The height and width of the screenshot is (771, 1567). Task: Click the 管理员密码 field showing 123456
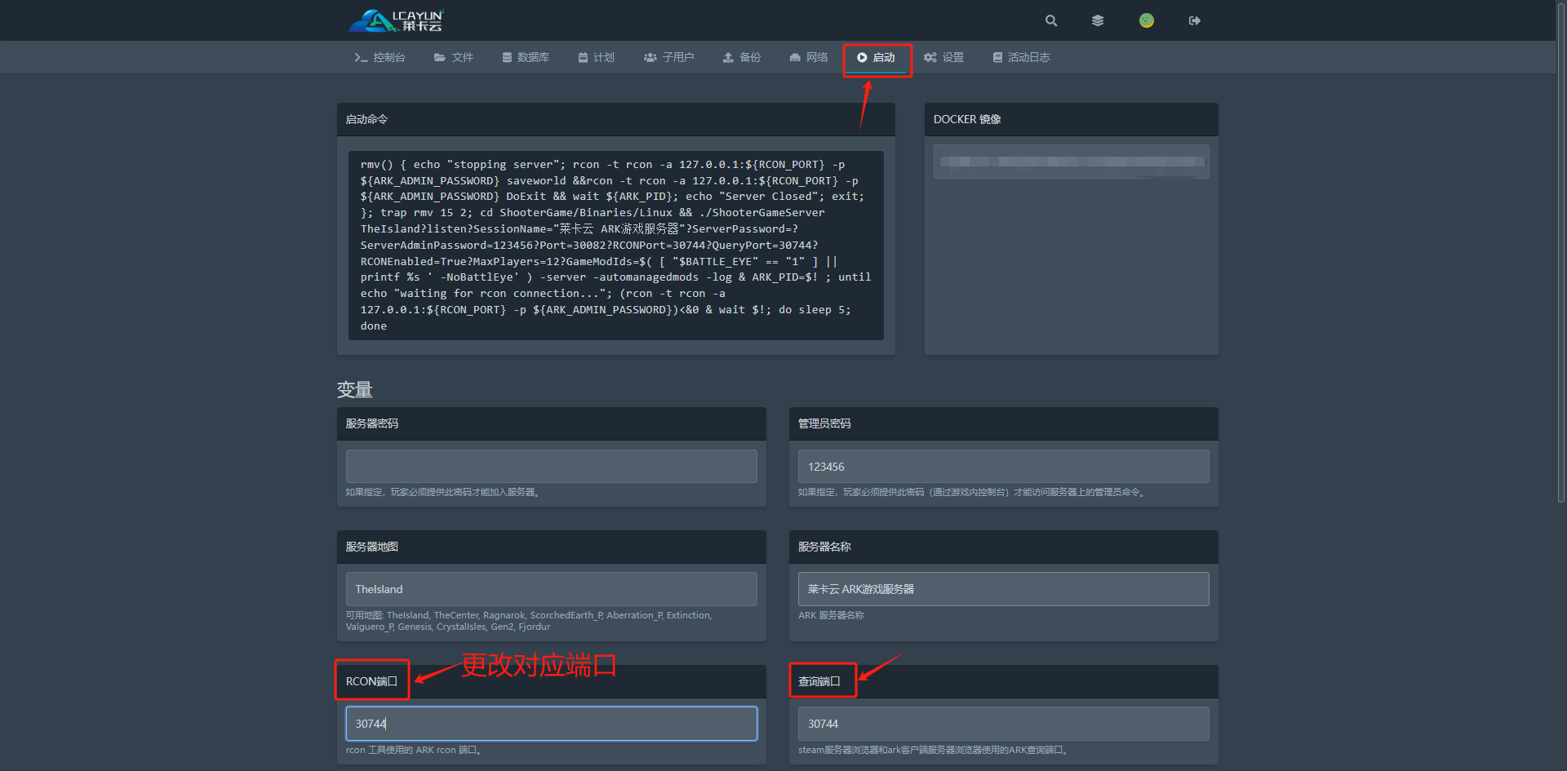tap(1004, 467)
